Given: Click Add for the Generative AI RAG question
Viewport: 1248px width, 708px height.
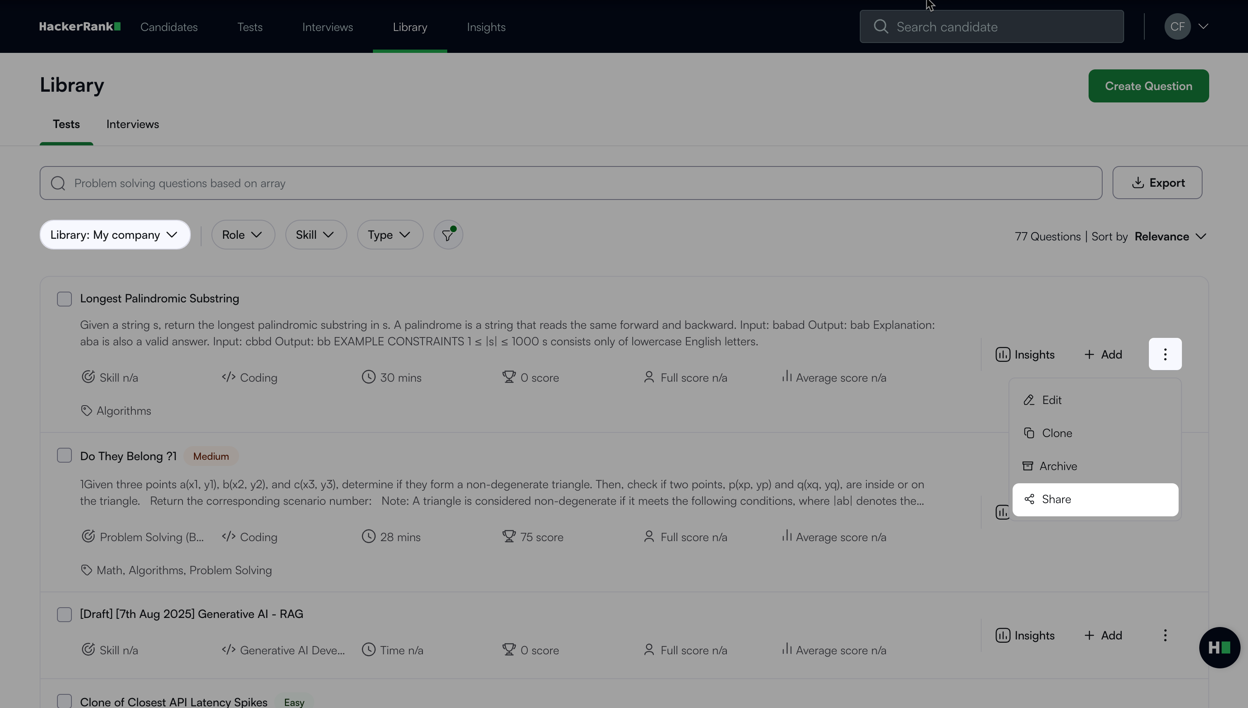Looking at the screenshot, I should click(x=1103, y=635).
